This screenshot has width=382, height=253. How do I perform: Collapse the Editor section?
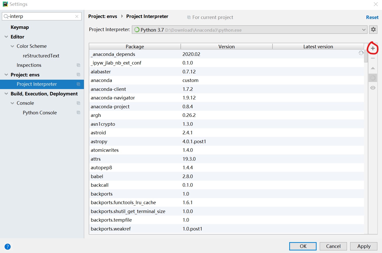point(6,37)
